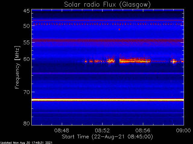The image size is (193, 144).
Task: Click the 50 frequency tick label
Action: click(x=27, y=26)
